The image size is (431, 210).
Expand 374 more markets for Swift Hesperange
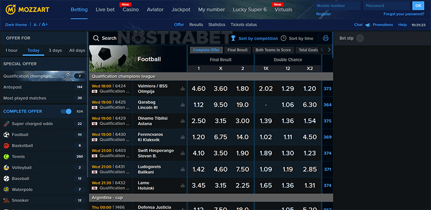327,153
